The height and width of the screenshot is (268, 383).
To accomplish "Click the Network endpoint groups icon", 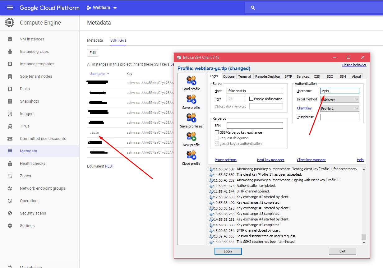I will 10,188.
